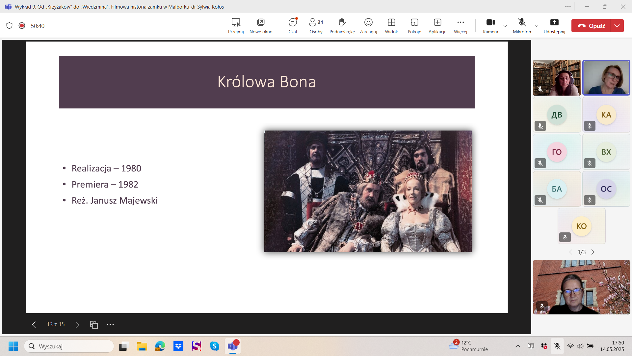This screenshot has width=632, height=356.
Task: Go to previous participant page arrow
Action: [x=571, y=252]
